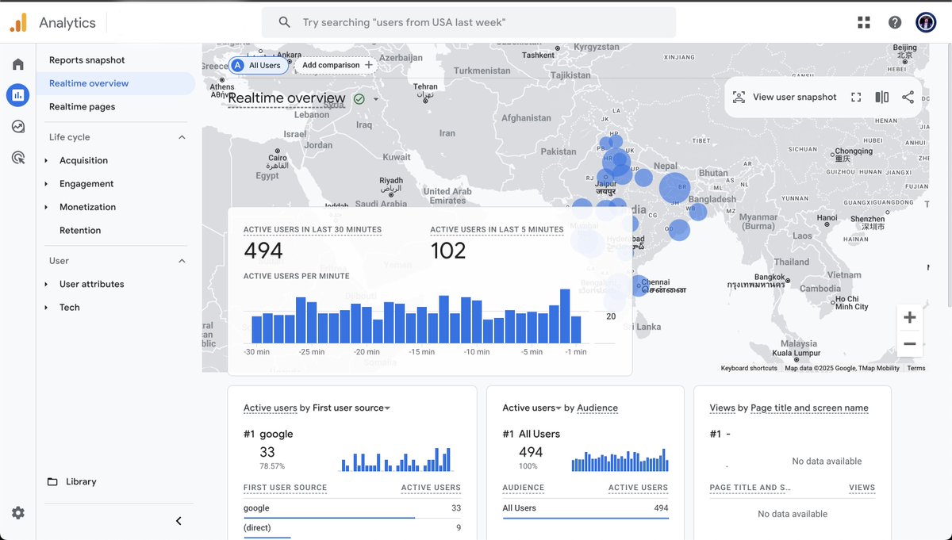
Task: Open the Advertising icon in left rail
Action: [x=18, y=158]
